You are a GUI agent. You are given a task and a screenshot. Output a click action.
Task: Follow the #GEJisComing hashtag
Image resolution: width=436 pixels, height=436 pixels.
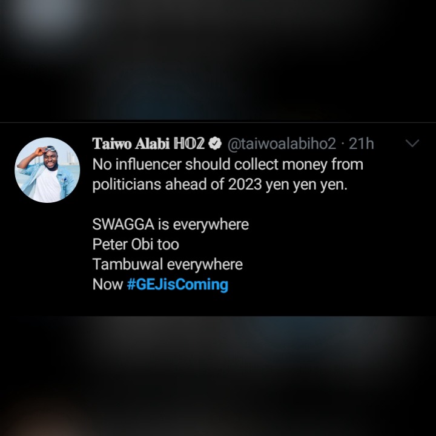click(x=177, y=284)
